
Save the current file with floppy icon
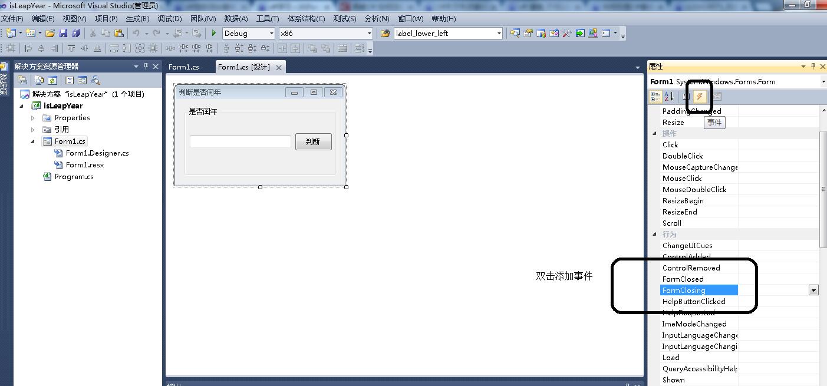point(63,33)
